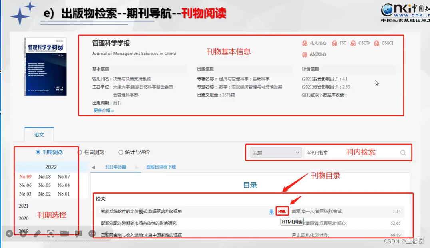Open issue No.03 of 2022

point(25,194)
